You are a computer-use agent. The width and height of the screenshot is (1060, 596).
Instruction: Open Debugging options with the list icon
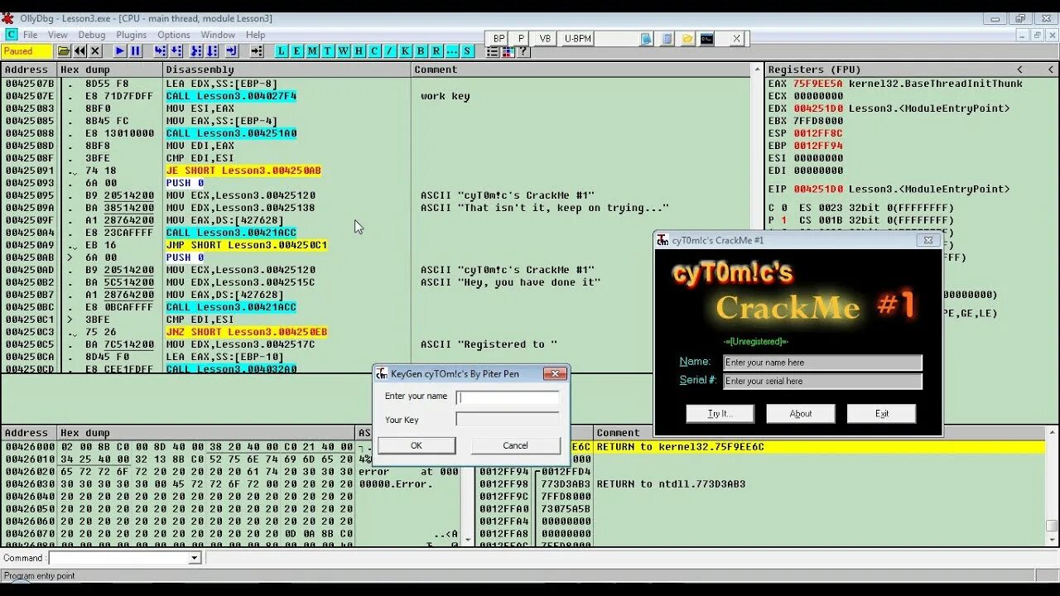click(x=492, y=51)
